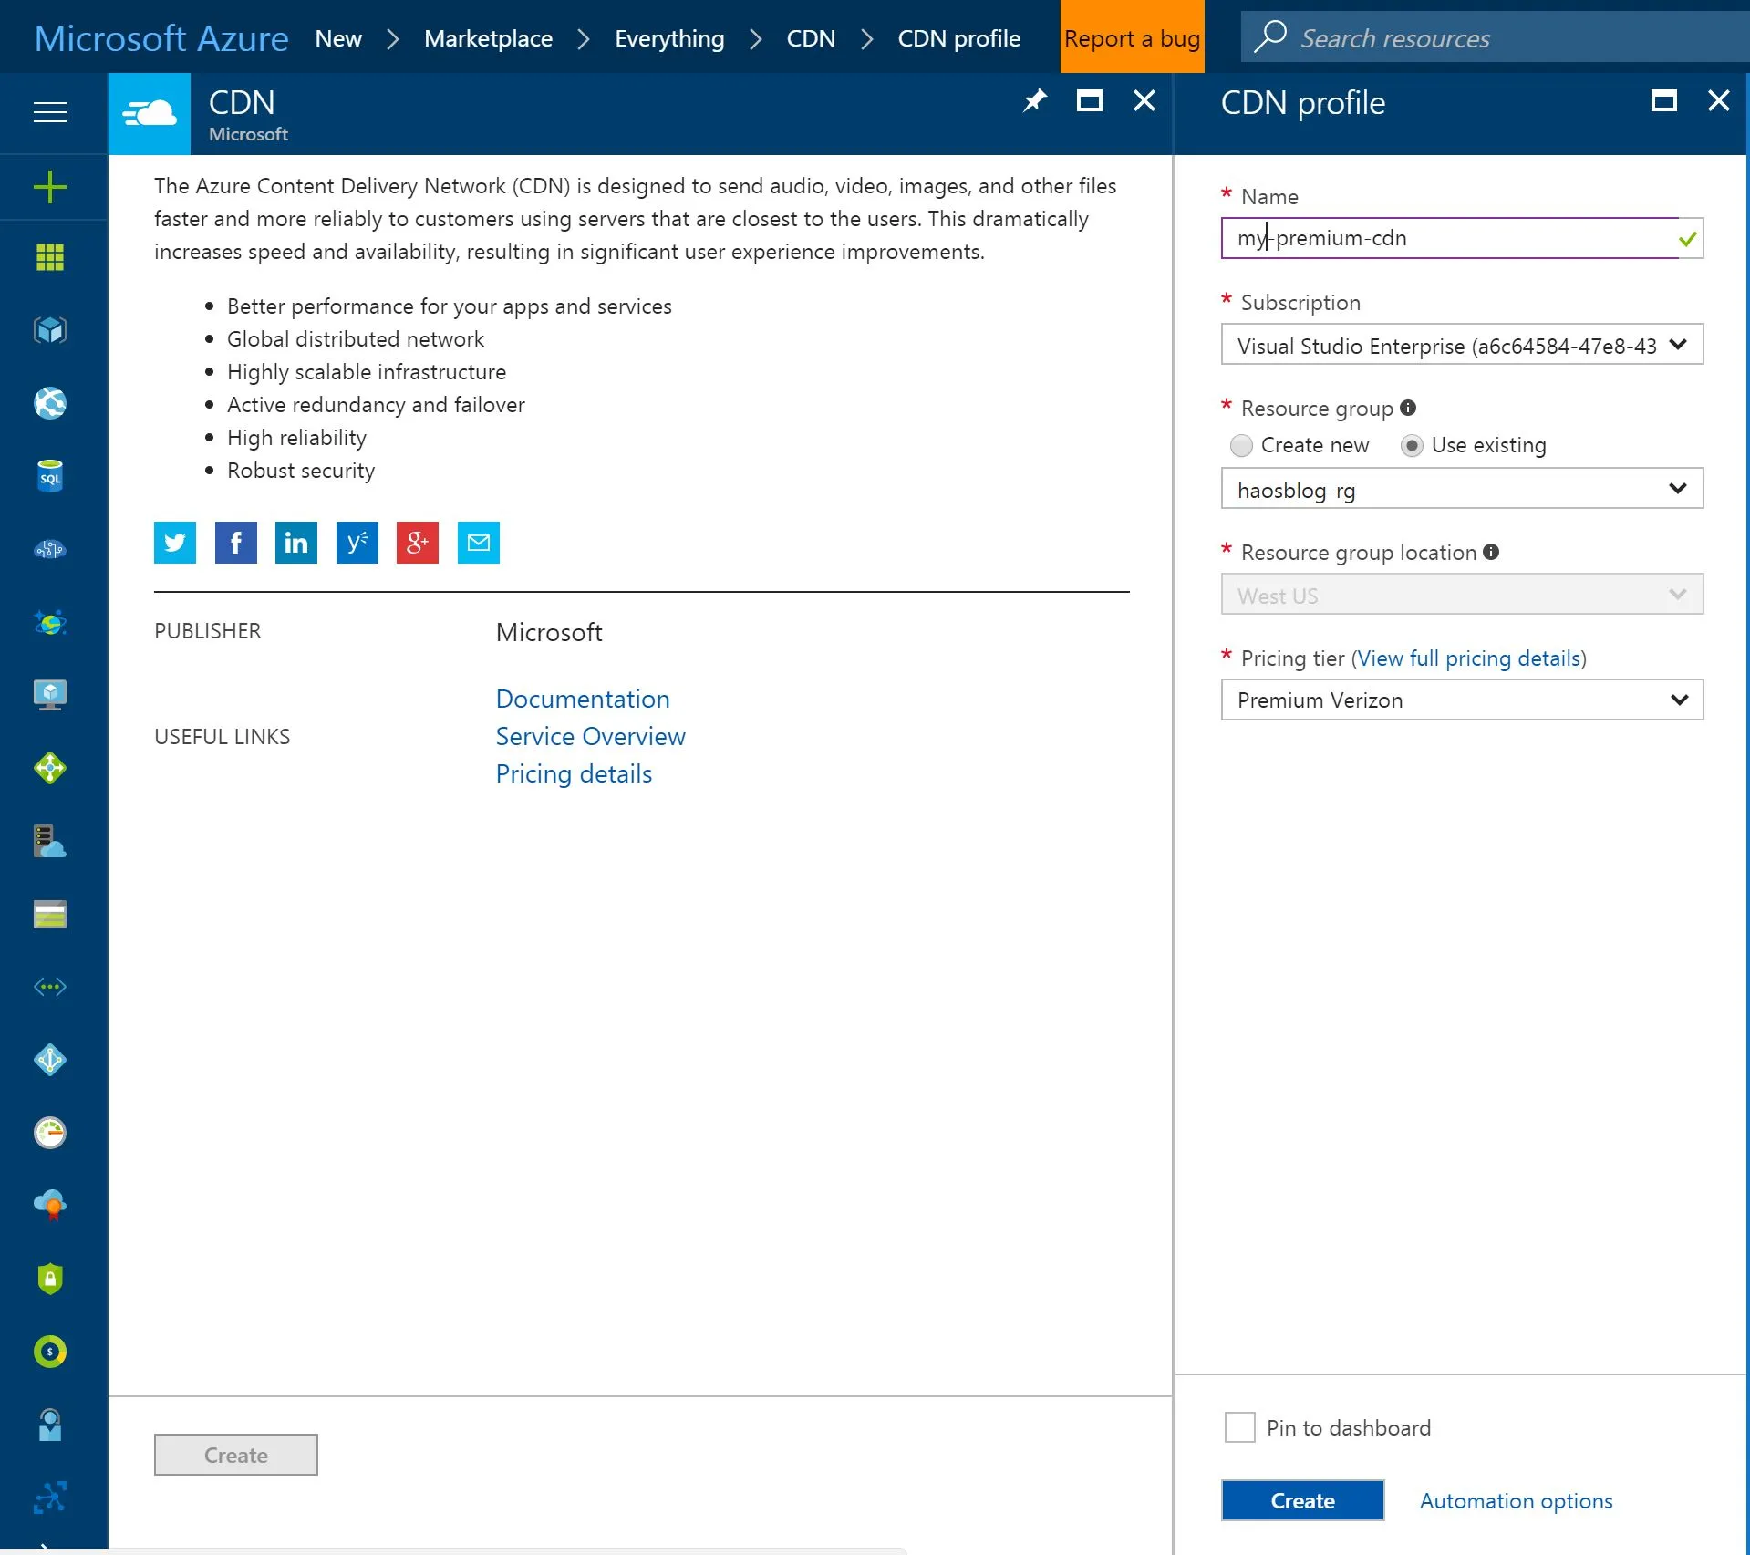Share on LinkedIn icon
1750x1555 pixels.
[x=296, y=543]
